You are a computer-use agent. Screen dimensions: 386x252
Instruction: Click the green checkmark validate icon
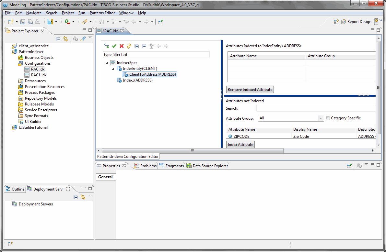[114, 46]
